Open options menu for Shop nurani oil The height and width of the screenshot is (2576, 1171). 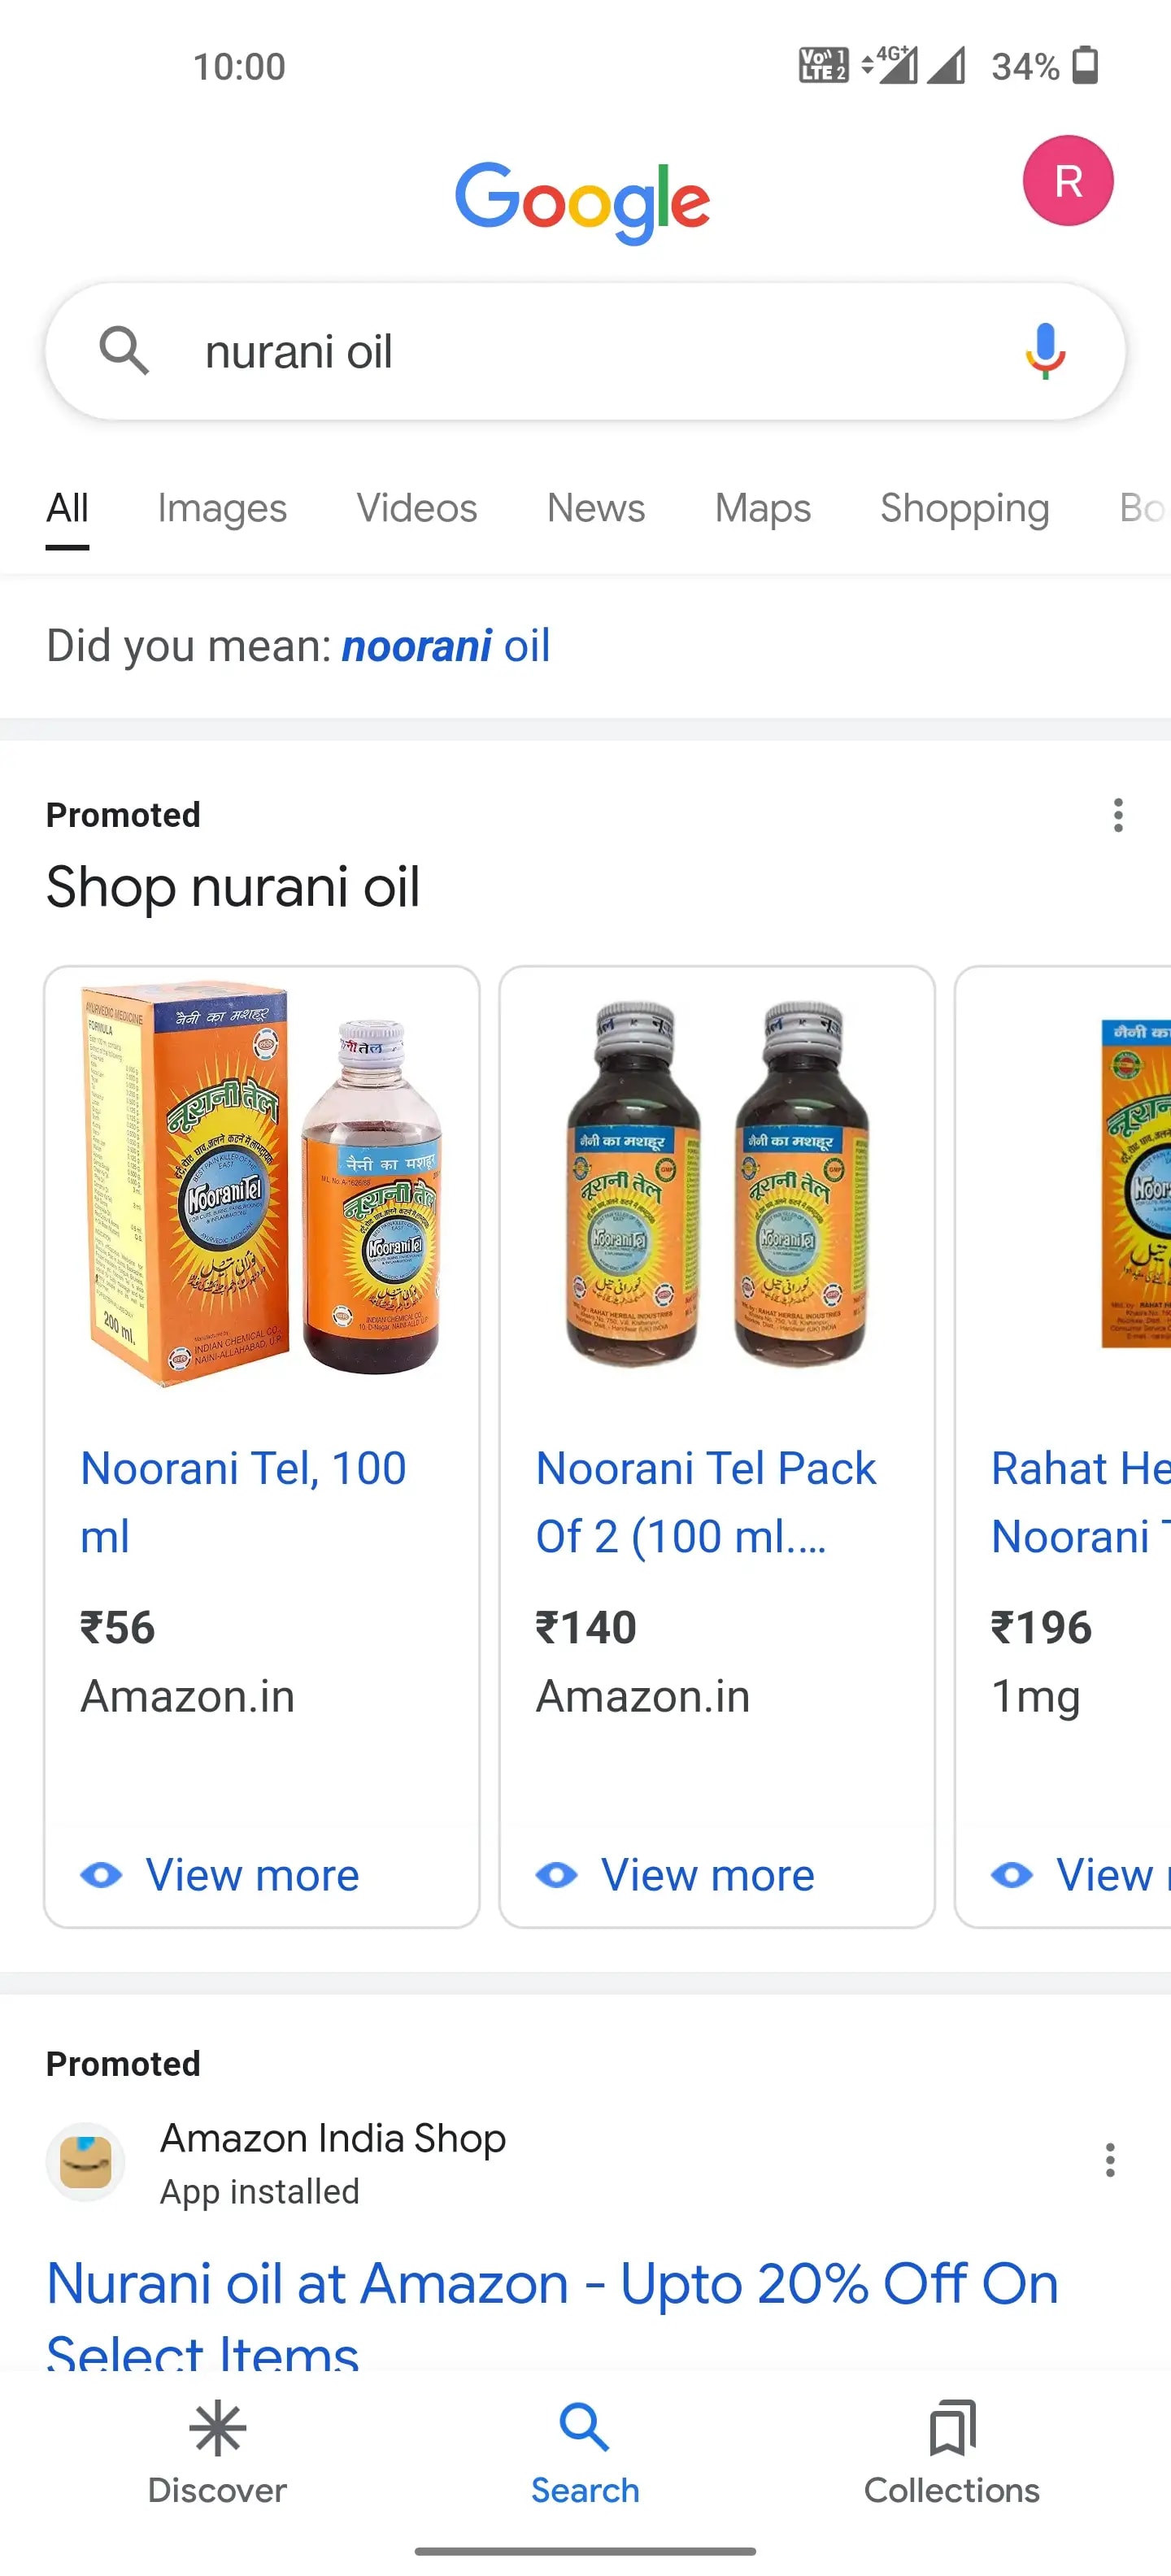tap(1117, 815)
